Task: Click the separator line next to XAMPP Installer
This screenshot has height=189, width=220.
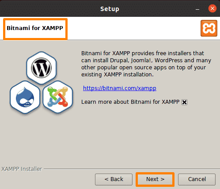Action: tap(132, 169)
